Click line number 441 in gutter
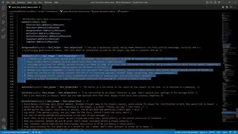The height and width of the screenshot is (134, 238). 12,87
